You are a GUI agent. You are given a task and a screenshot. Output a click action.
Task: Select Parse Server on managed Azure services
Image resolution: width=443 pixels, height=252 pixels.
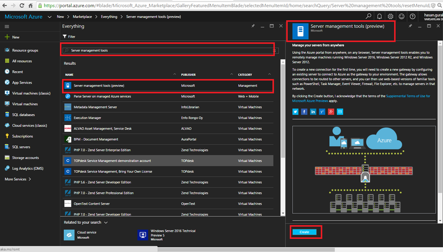[168, 97]
